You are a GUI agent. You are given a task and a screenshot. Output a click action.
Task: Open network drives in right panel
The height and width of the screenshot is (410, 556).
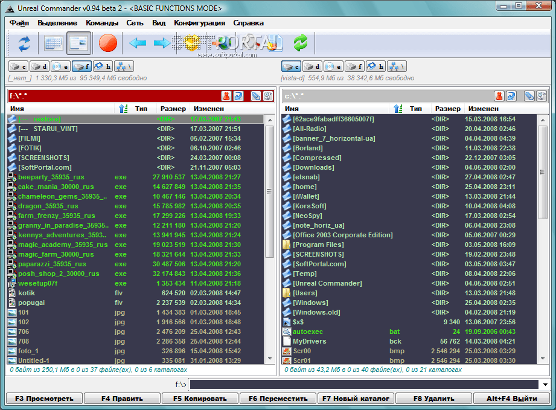coord(397,66)
